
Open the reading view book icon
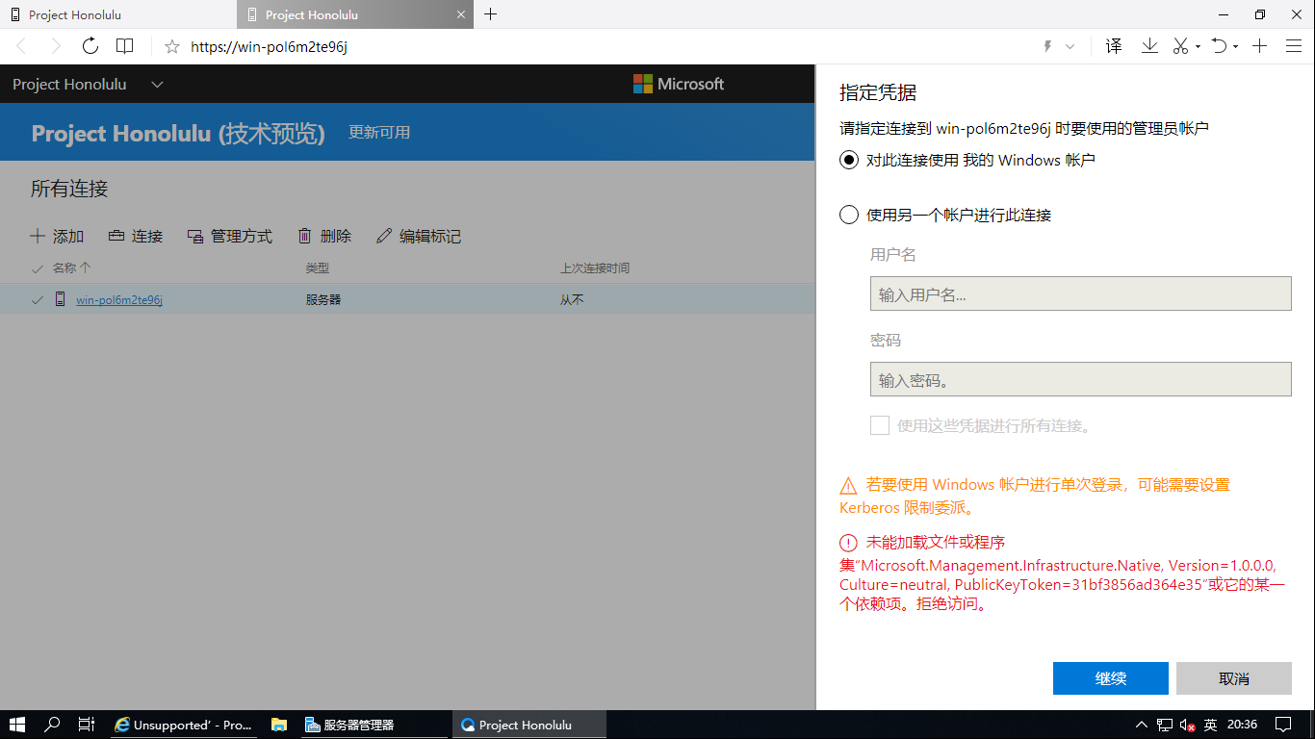(124, 46)
